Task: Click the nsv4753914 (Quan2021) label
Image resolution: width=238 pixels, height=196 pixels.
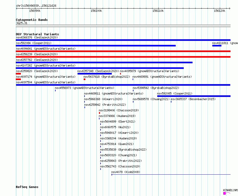Action: (117, 144)
